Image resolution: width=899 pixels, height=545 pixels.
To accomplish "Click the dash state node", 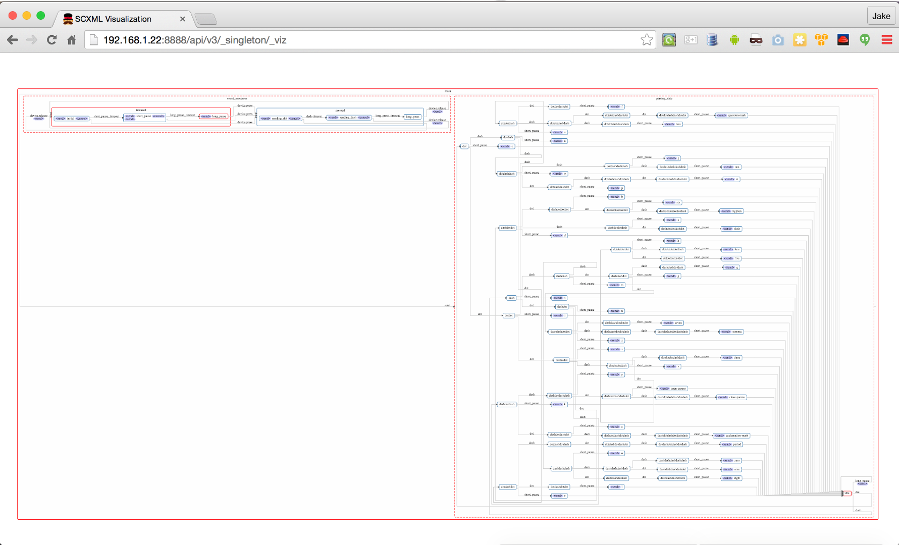I will (x=511, y=298).
